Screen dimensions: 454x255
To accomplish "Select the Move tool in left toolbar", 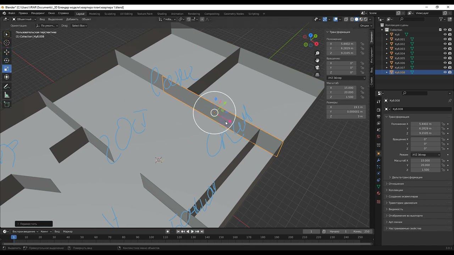I will click(7, 52).
